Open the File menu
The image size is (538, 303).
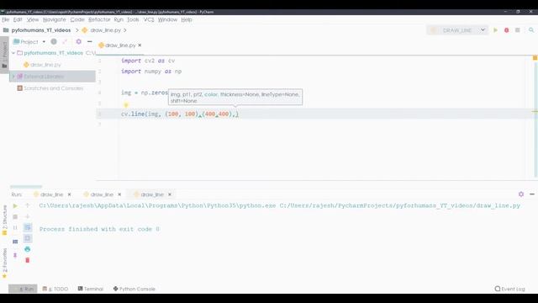(x=6, y=19)
